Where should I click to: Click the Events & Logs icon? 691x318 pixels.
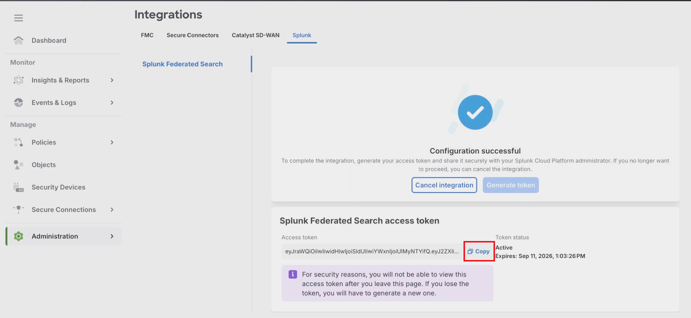(x=18, y=102)
